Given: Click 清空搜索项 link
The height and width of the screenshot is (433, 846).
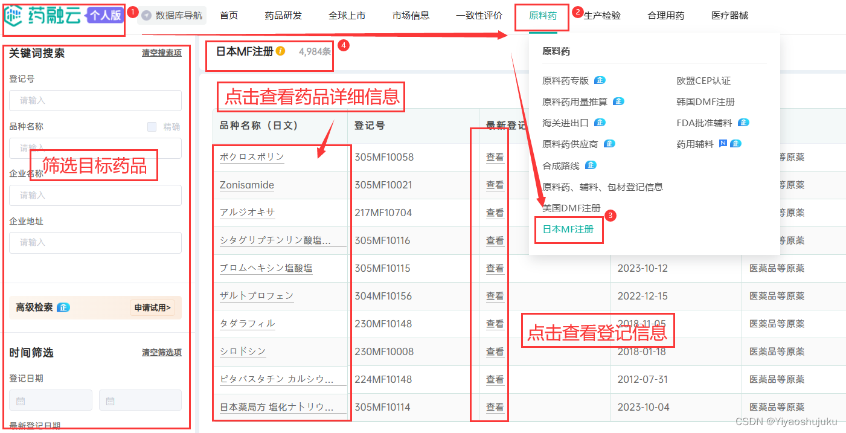Looking at the screenshot, I should pyautogui.click(x=162, y=53).
